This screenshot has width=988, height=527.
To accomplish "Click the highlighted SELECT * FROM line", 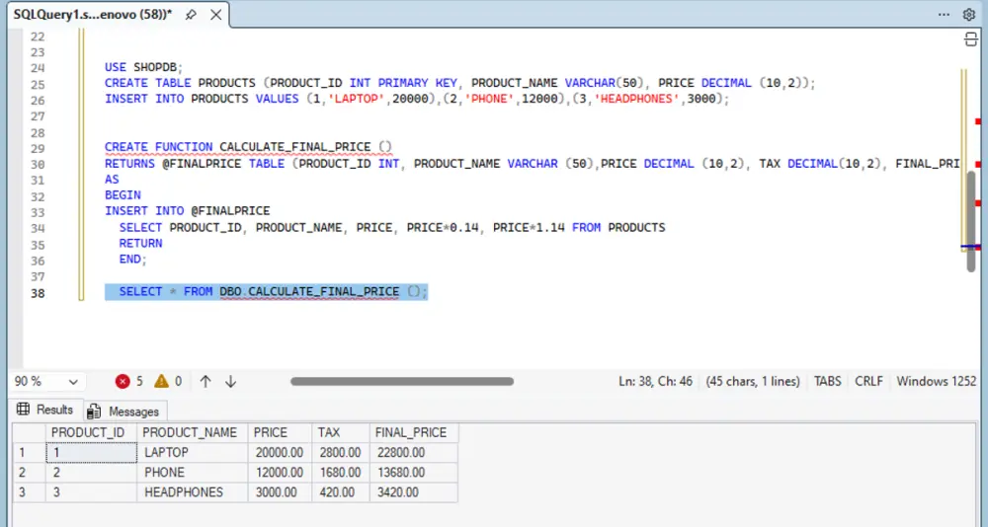I will (x=266, y=291).
